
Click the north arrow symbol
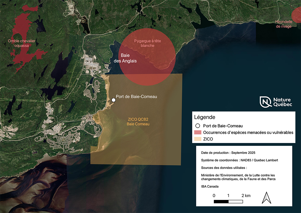click(267, 198)
